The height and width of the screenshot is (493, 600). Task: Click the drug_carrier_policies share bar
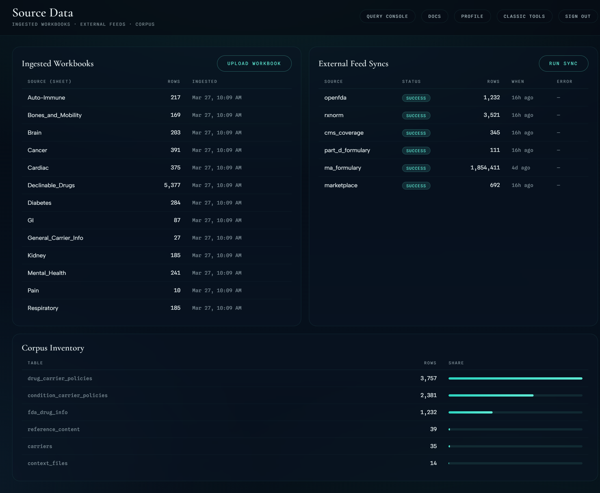point(515,378)
